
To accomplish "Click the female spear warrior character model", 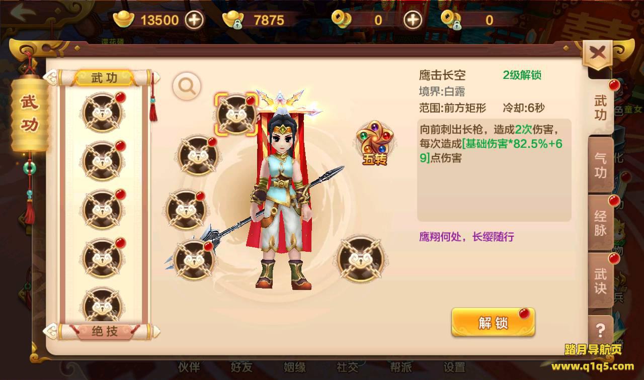I will pyautogui.click(x=282, y=201).
